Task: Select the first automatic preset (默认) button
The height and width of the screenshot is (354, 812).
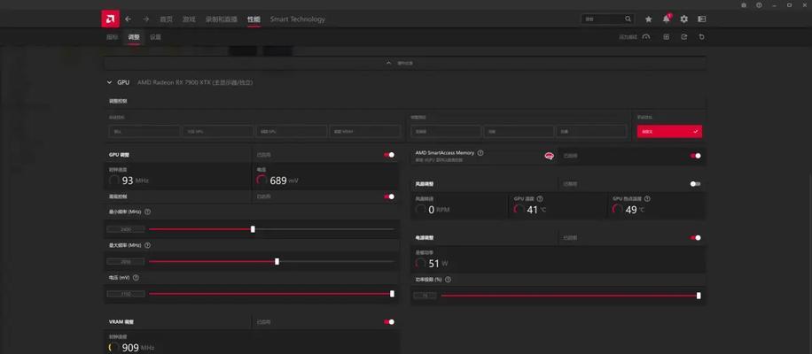Action: [144, 131]
